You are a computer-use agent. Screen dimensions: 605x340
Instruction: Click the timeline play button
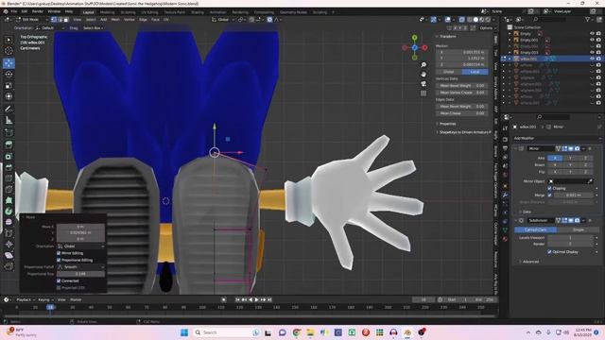coord(256,299)
